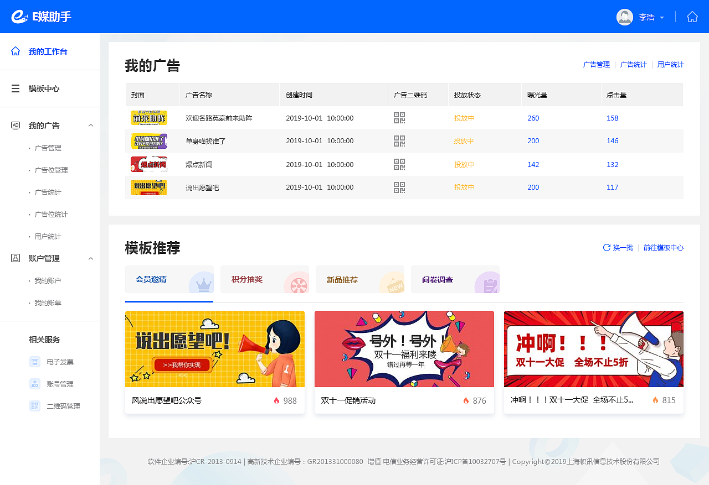This screenshot has height=485, width=709.
Task: Open 广告管理 in the sidebar
Action: point(48,148)
